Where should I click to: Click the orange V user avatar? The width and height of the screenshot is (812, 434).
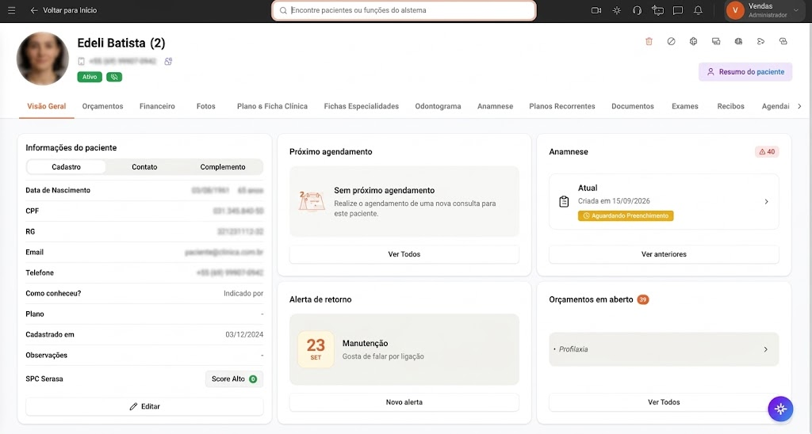(x=735, y=10)
